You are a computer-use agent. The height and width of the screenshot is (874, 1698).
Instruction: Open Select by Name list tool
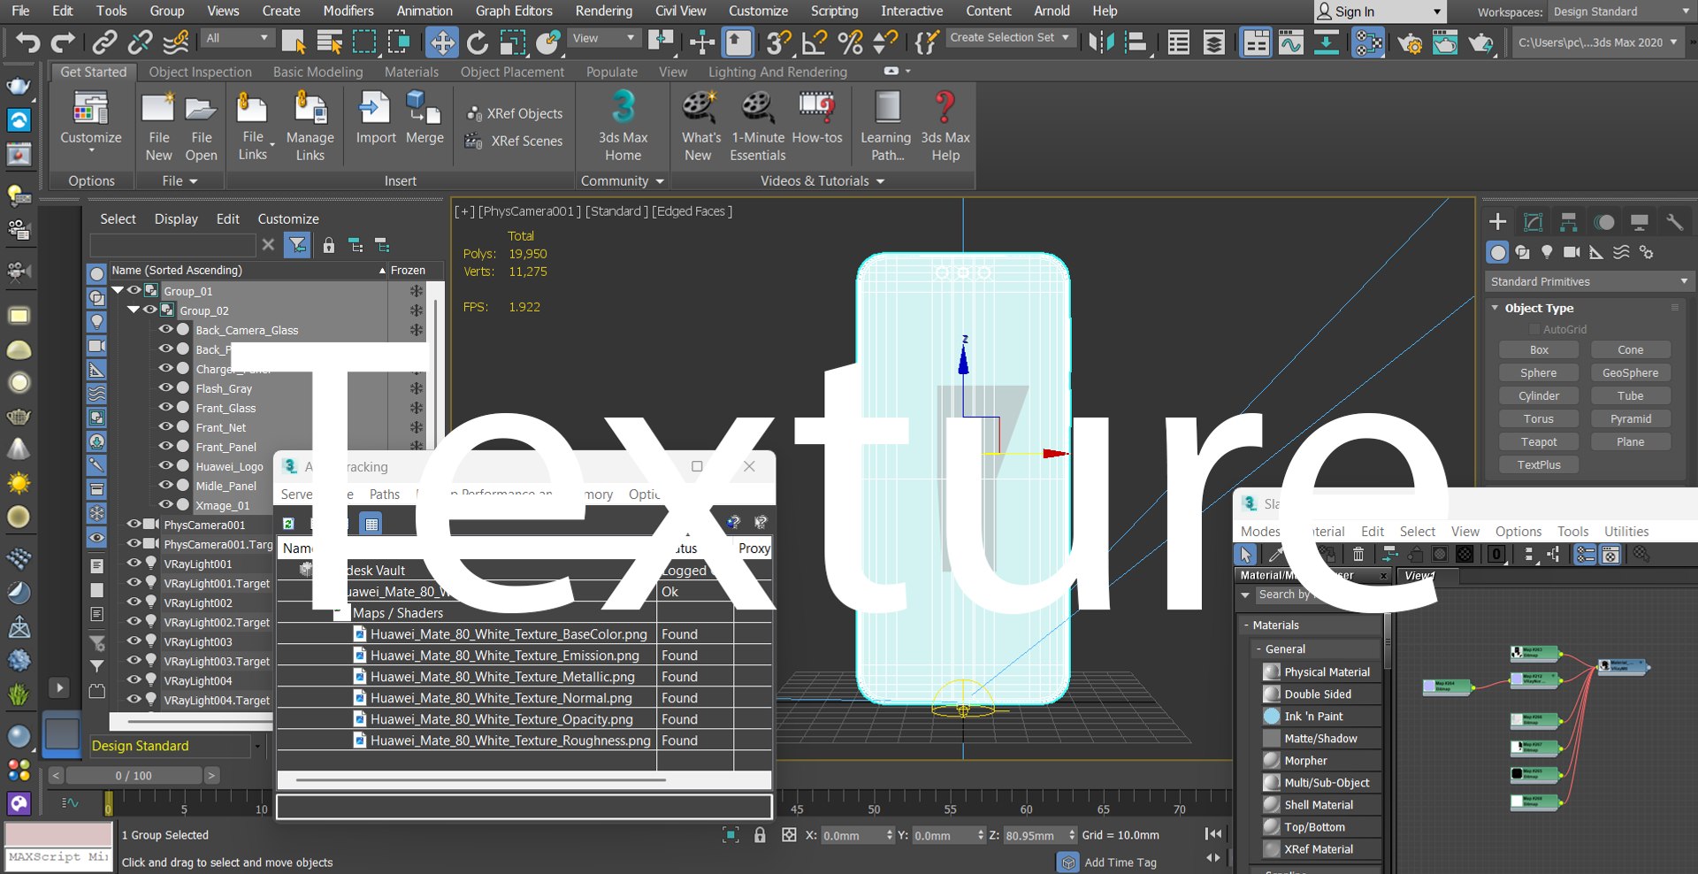[329, 42]
